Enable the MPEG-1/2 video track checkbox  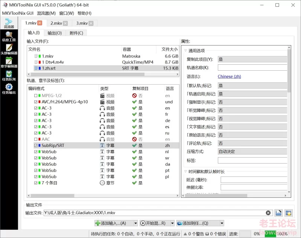36,96
